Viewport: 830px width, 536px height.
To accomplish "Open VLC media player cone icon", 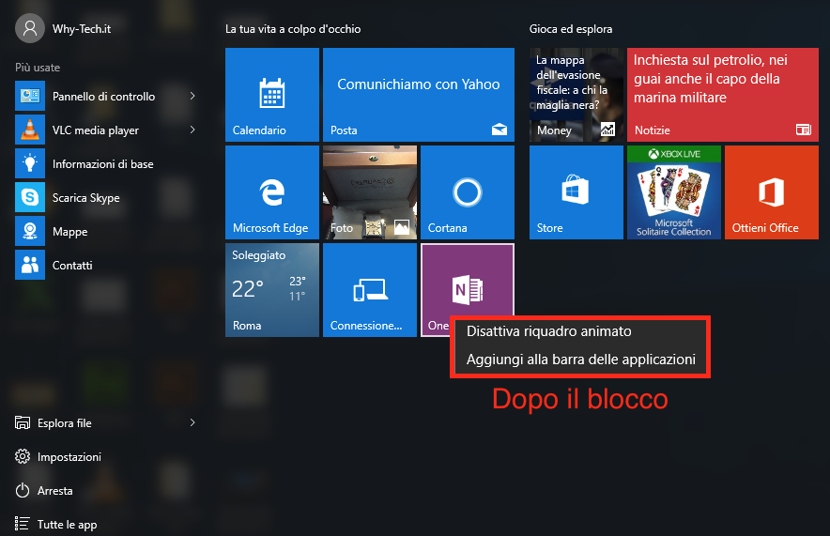I will click(x=30, y=130).
